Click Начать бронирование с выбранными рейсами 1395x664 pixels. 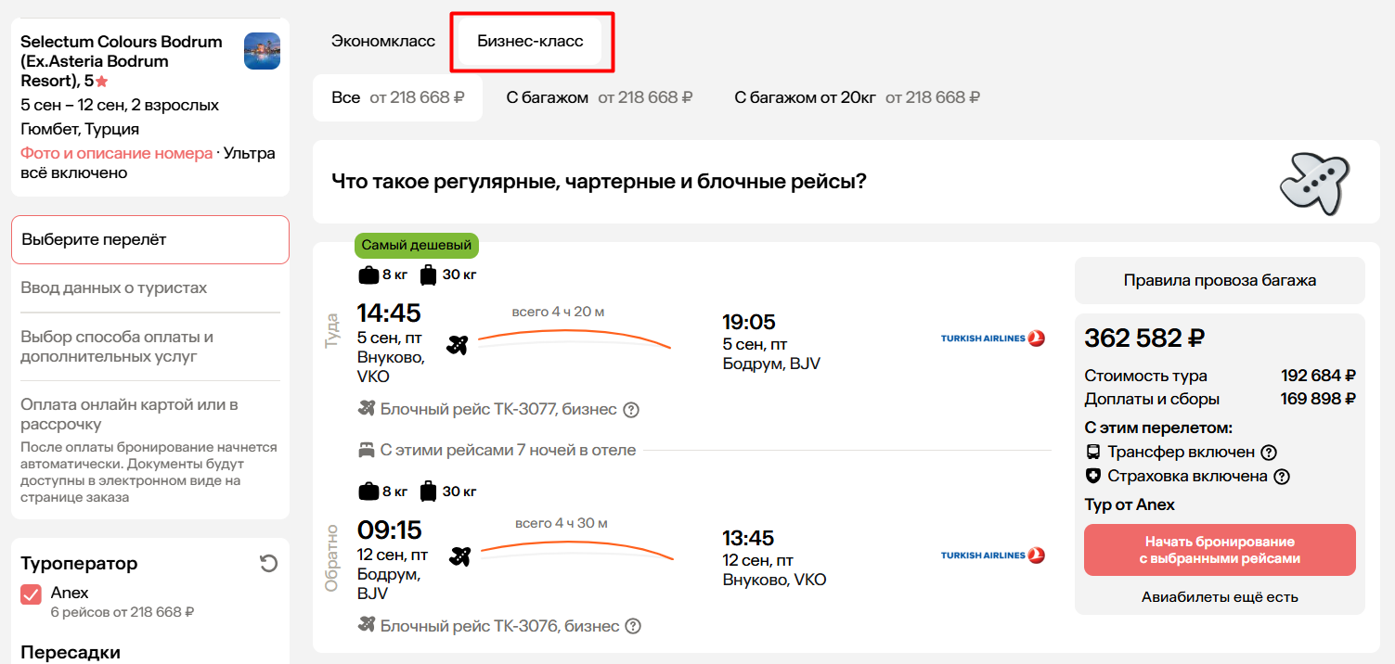(1220, 550)
